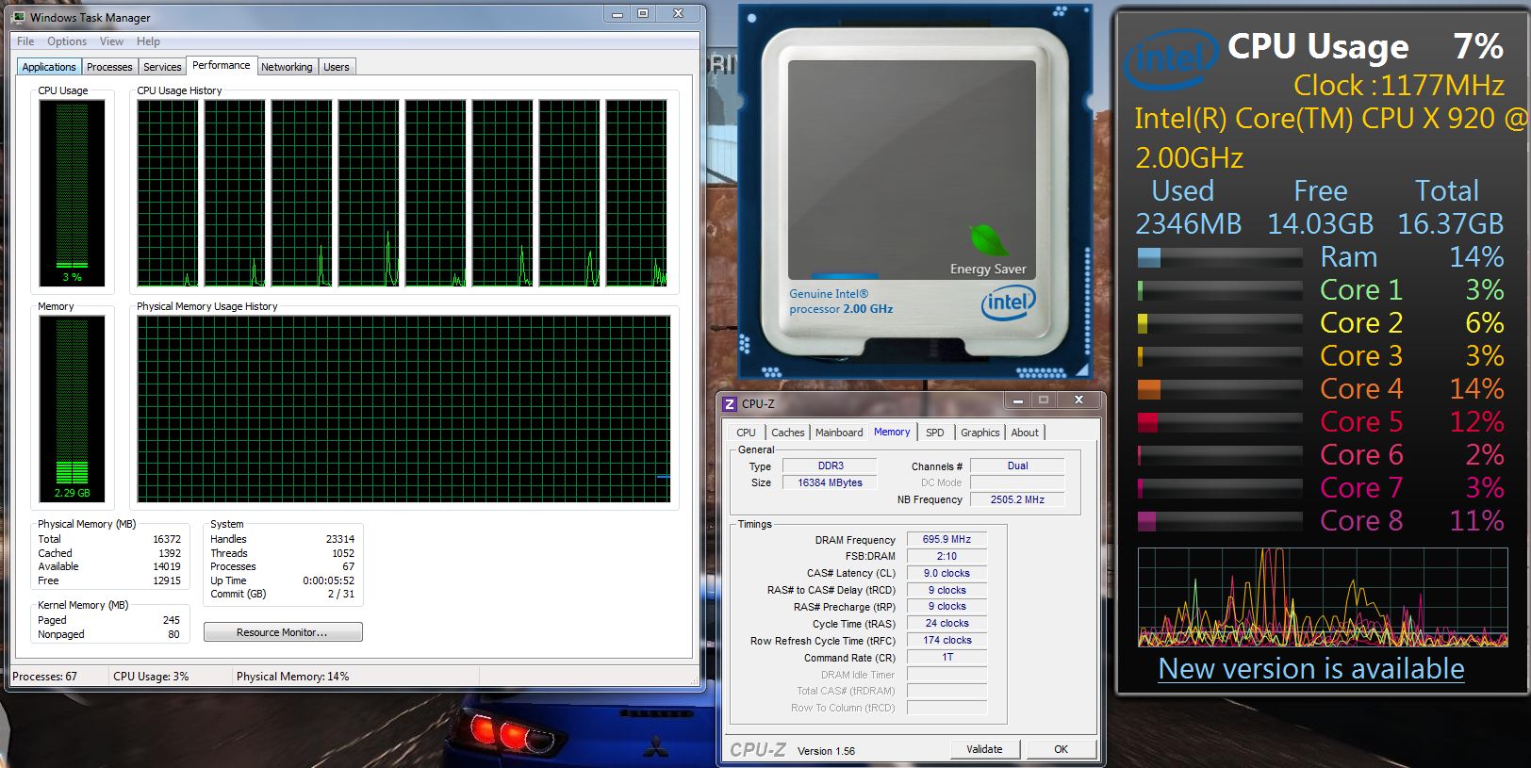The width and height of the screenshot is (1531, 768).
Task: Open the File menu in Task Manager
Action: click(25, 41)
